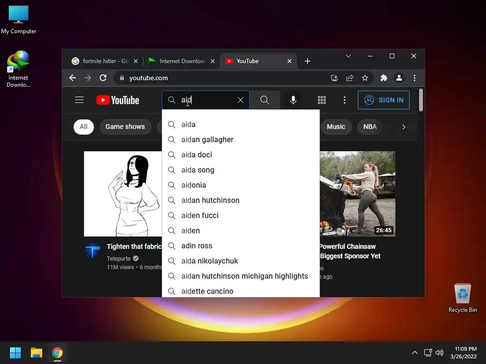Clear the search box with the X
This screenshot has width=486, height=364.
click(x=241, y=100)
